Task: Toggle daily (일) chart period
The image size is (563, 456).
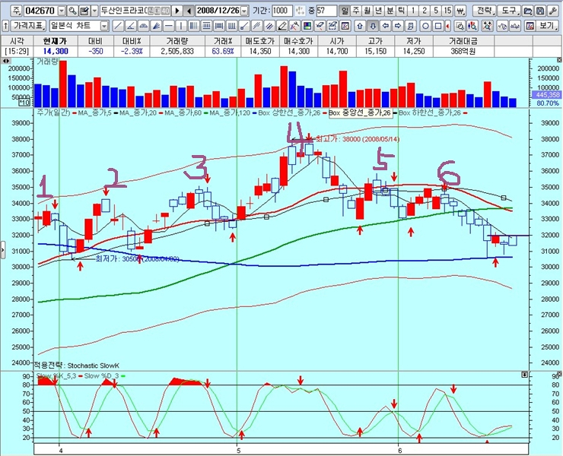Action: [x=345, y=11]
